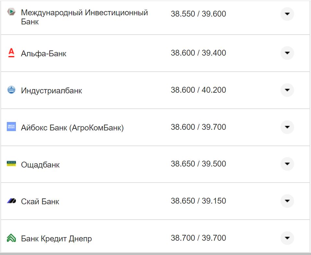The width and height of the screenshot is (311, 255).
Task: Click the Альфа-Банк name link
Action: click(x=44, y=53)
